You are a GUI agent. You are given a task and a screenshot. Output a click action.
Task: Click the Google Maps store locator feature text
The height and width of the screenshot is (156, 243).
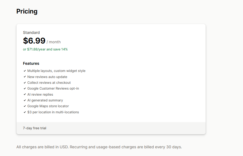pos(48,106)
